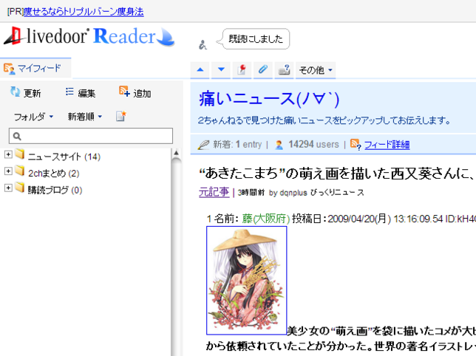Click the 2chまとめ folder icon
Screen dimensions: 476x356
click(20, 171)
